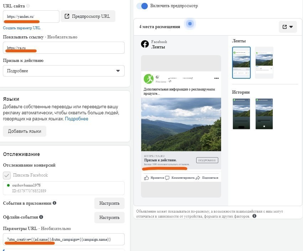This screenshot has width=303, height=251.
Task: Click the 4 места размещения label
Action: tap(160, 27)
